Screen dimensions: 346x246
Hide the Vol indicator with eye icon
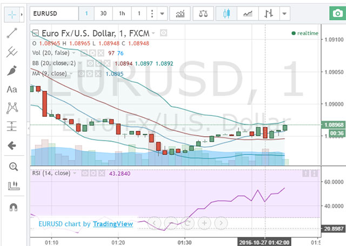(84, 53)
